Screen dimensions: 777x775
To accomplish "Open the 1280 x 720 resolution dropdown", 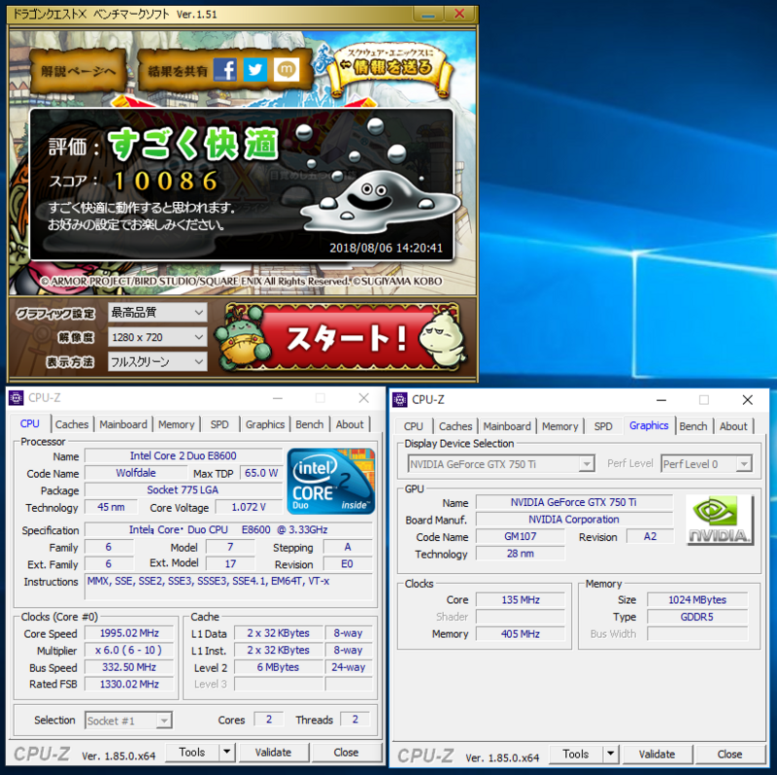I will tap(156, 337).
